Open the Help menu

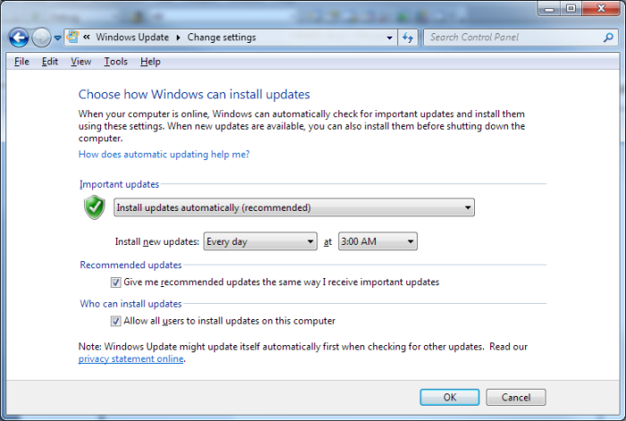pos(150,62)
